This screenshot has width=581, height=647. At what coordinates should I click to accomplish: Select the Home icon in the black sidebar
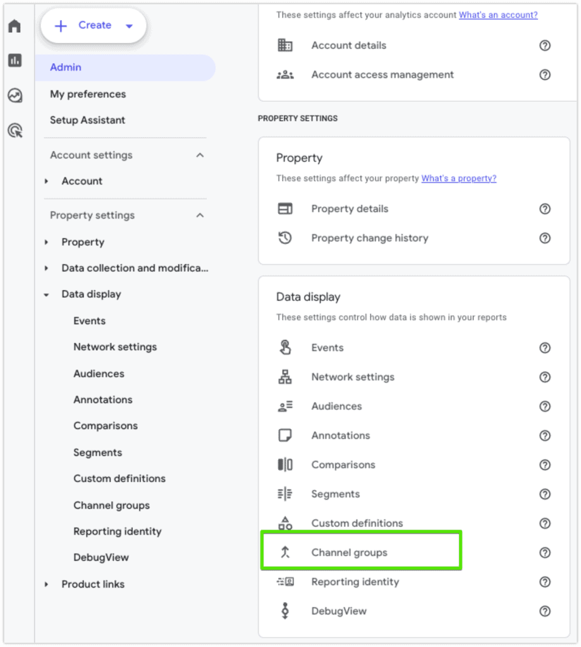(14, 26)
